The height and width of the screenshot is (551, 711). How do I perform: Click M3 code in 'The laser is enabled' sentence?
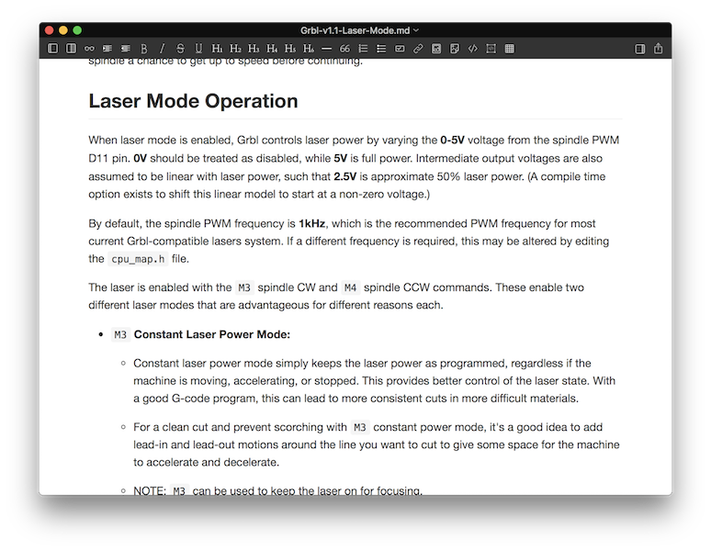[244, 287]
